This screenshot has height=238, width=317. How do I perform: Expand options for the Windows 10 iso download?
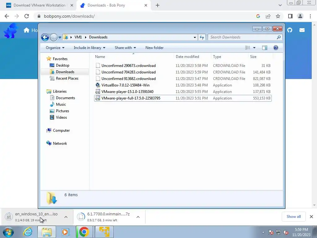coord(66,217)
